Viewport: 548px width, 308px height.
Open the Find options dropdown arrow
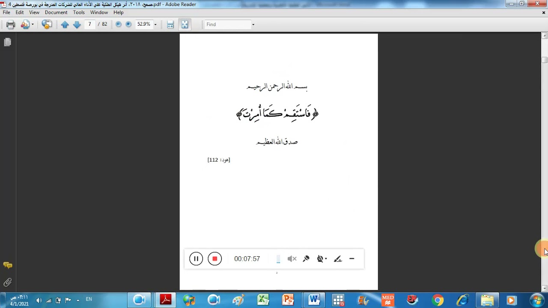253,24
